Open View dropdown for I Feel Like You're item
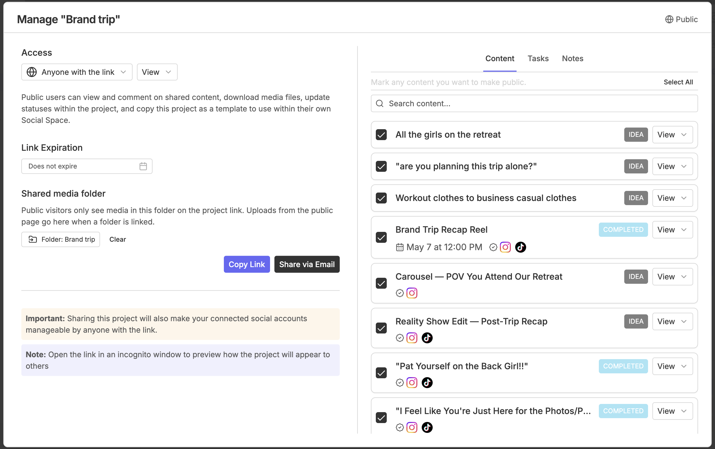The image size is (715, 449). pyautogui.click(x=673, y=411)
